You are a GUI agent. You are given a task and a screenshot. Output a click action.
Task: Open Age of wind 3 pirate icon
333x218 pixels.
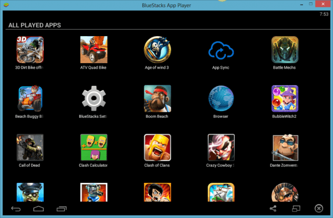pos(157,50)
